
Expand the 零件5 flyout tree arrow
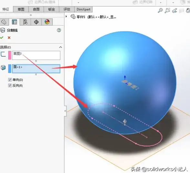(x=66, y=16)
